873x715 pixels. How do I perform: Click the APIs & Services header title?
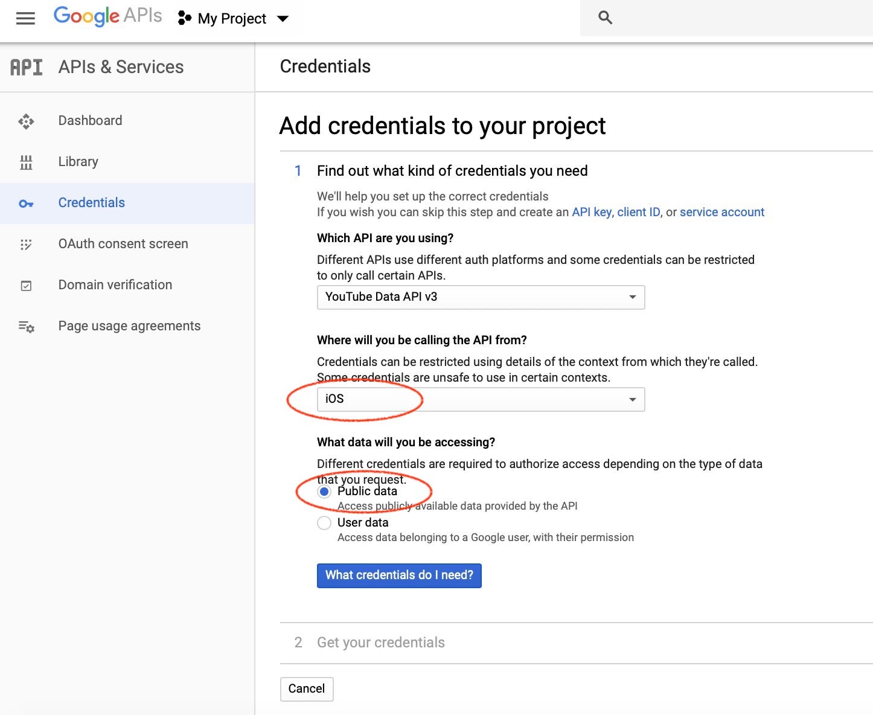(x=121, y=67)
